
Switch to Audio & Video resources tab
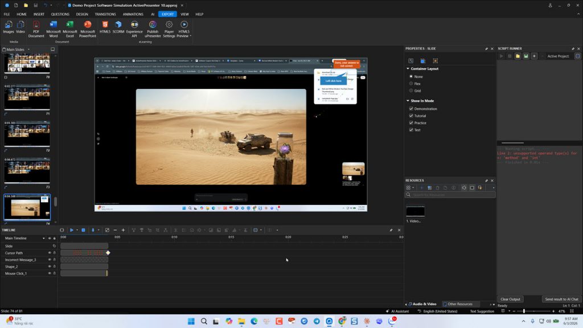click(422, 304)
